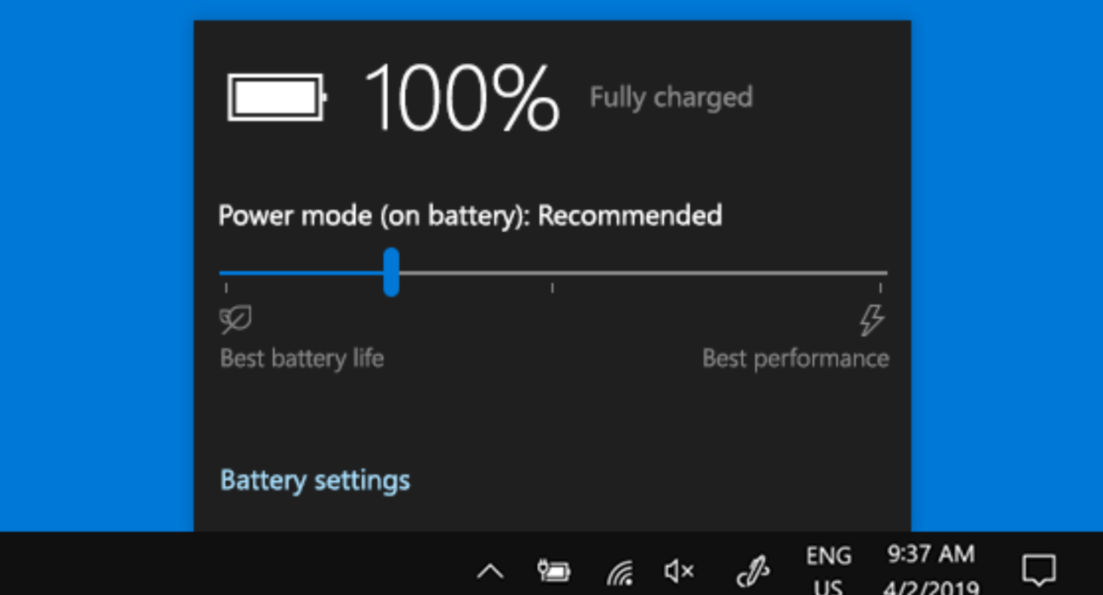
Task: Click the Fully charged status text
Action: (672, 98)
